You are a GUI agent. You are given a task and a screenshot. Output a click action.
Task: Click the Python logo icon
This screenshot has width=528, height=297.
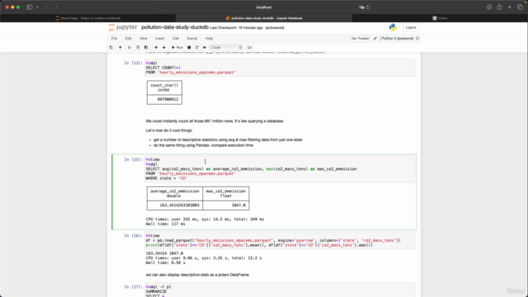pyautogui.click(x=393, y=27)
